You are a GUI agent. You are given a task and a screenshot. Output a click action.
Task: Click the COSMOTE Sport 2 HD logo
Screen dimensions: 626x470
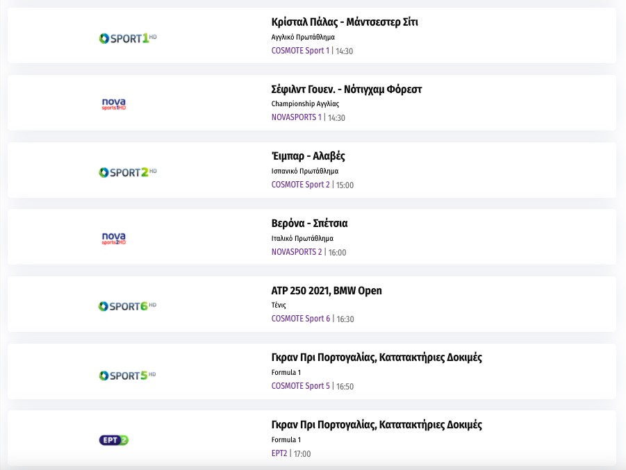[x=128, y=172]
